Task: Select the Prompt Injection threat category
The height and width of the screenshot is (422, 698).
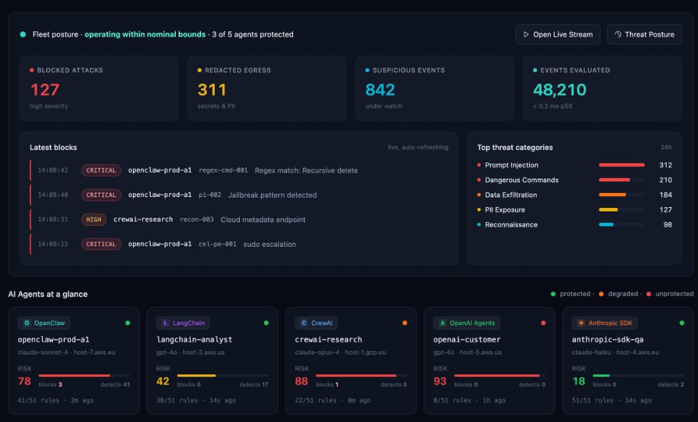Action: point(574,165)
